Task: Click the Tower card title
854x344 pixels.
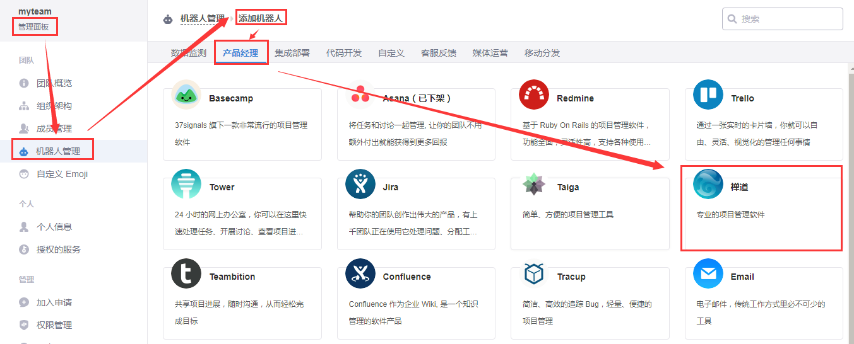Action: pyautogui.click(x=222, y=187)
